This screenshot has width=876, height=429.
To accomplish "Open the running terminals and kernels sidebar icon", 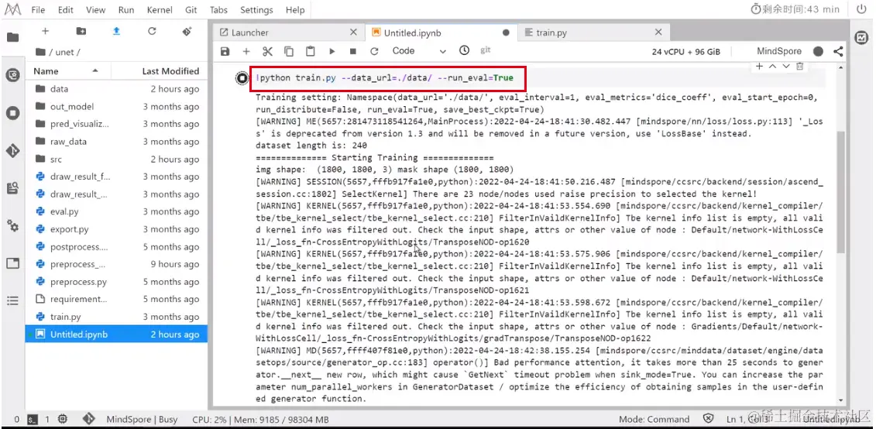I will (12, 113).
